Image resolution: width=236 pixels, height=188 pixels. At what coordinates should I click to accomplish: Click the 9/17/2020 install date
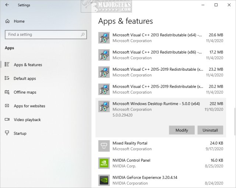point(215,149)
